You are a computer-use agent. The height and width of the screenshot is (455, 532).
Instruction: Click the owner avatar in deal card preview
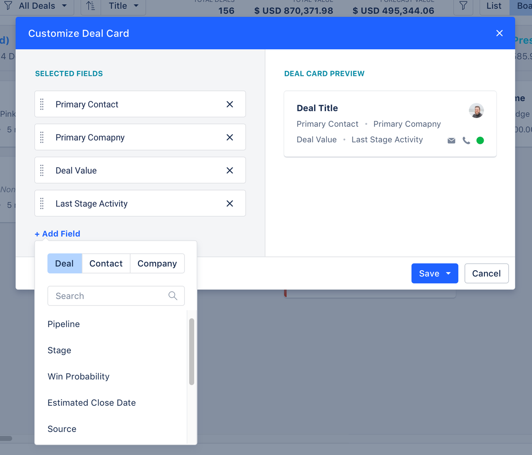tap(476, 111)
